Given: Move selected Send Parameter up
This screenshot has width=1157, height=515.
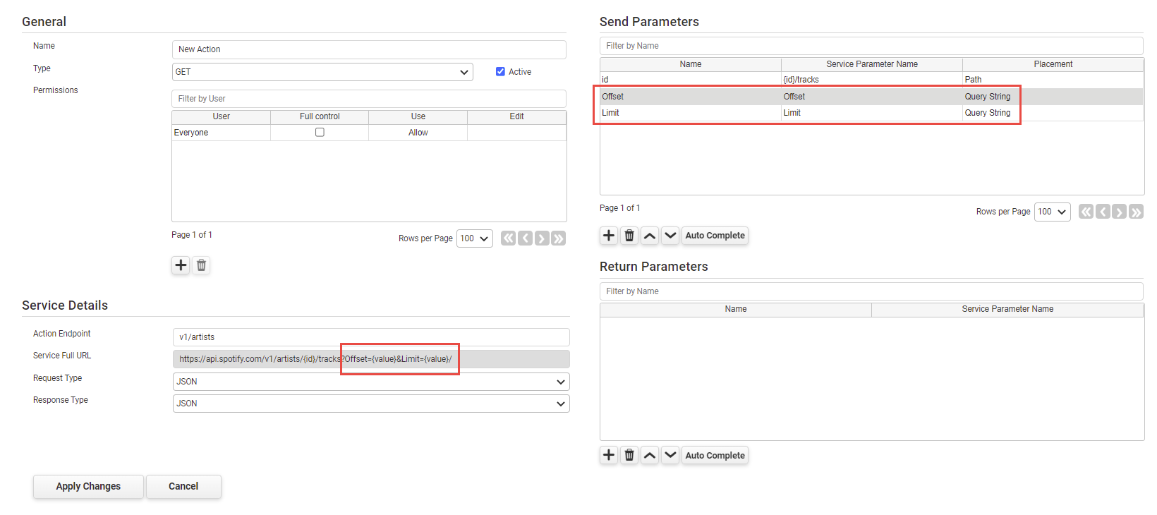Looking at the screenshot, I should tap(650, 236).
